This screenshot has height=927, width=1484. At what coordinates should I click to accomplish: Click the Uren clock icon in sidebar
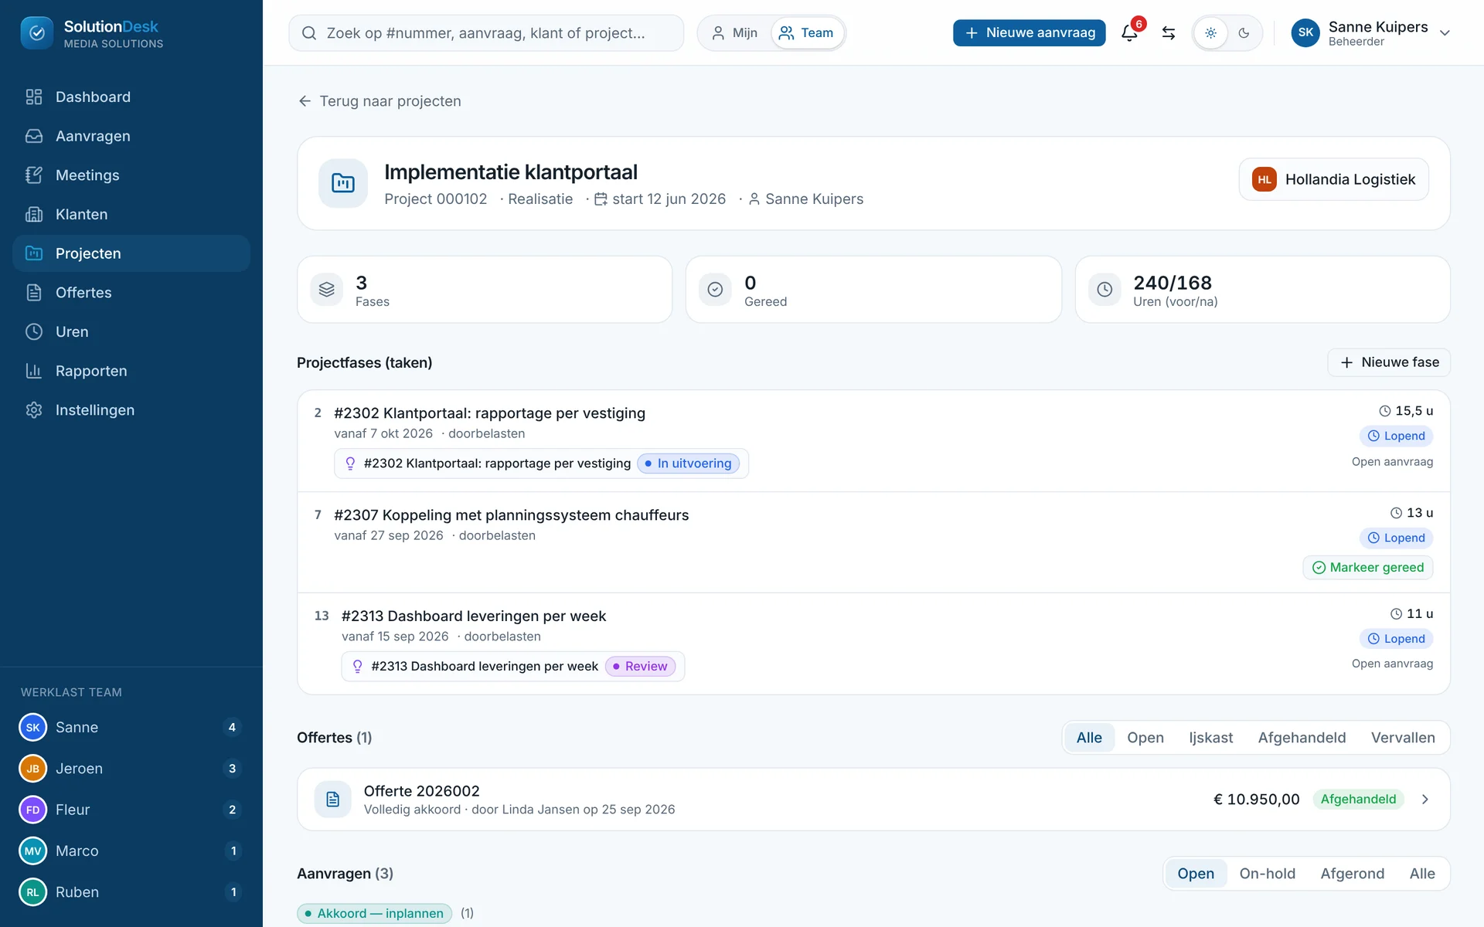coord(34,331)
